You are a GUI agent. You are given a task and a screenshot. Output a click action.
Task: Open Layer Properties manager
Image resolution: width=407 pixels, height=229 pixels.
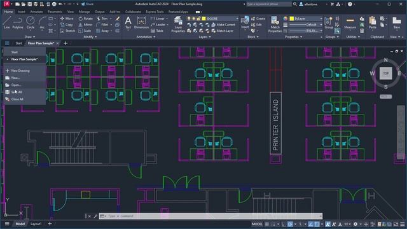178,24
